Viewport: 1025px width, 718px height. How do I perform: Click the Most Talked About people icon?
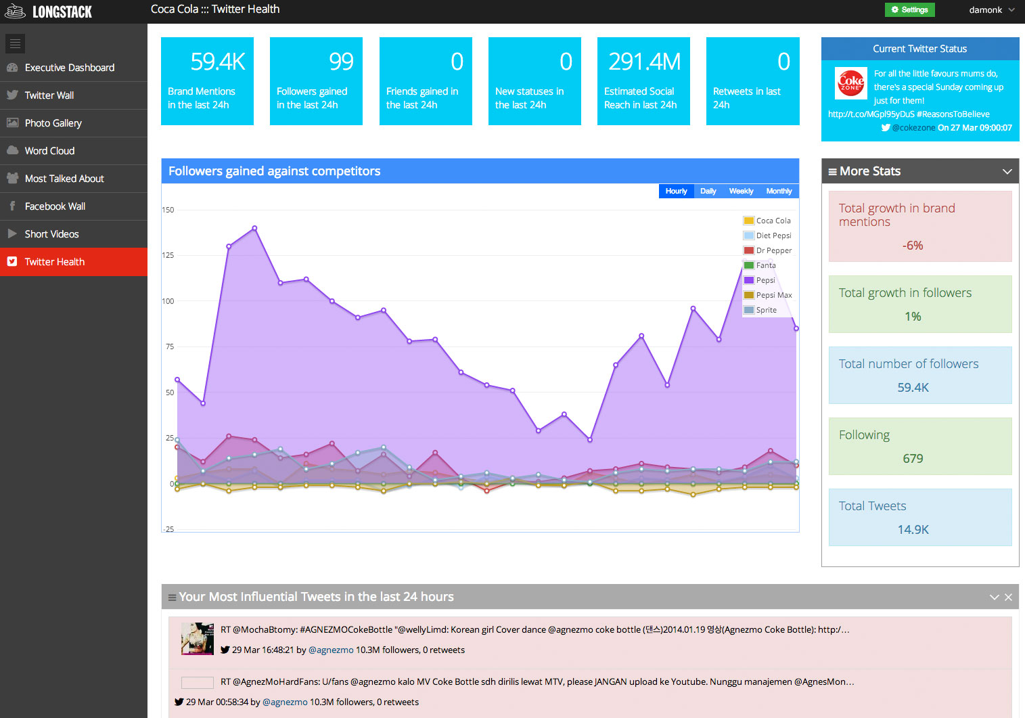(12, 179)
